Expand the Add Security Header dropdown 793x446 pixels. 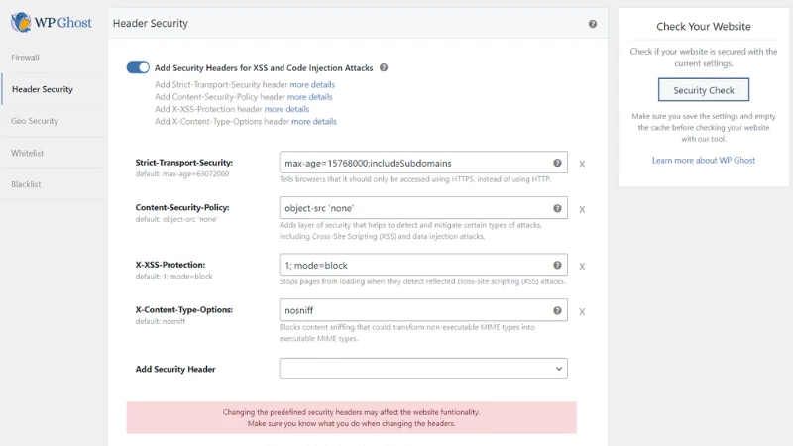pos(423,369)
